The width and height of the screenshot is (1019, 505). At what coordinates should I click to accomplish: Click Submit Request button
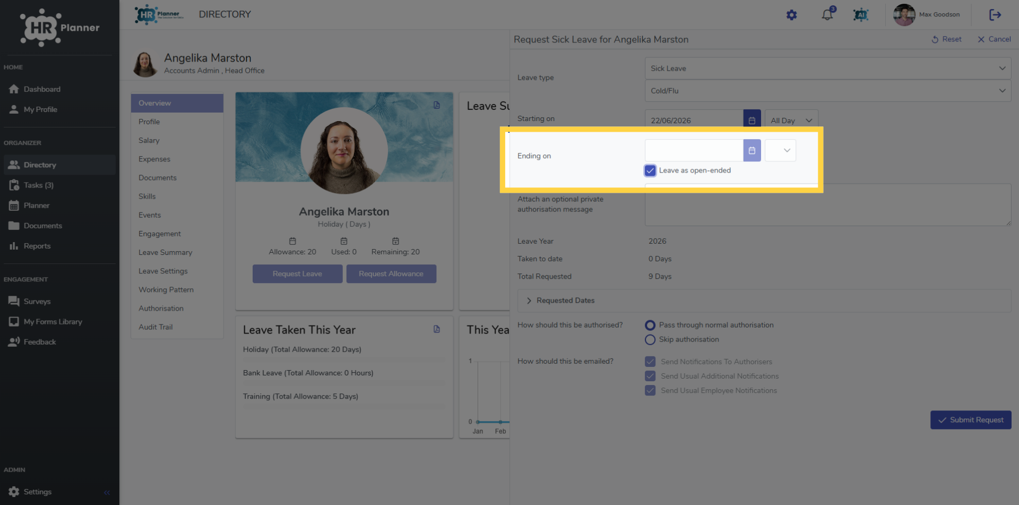971,420
